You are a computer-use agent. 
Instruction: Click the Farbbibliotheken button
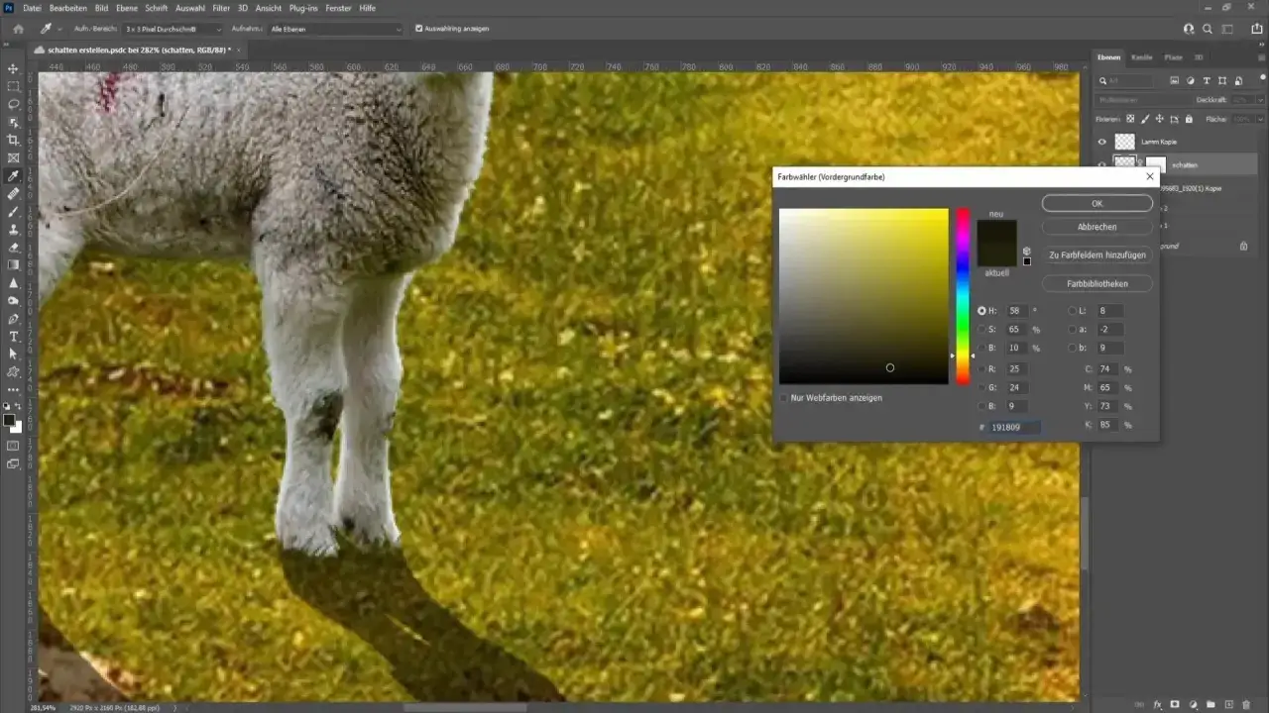tap(1096, 282)
